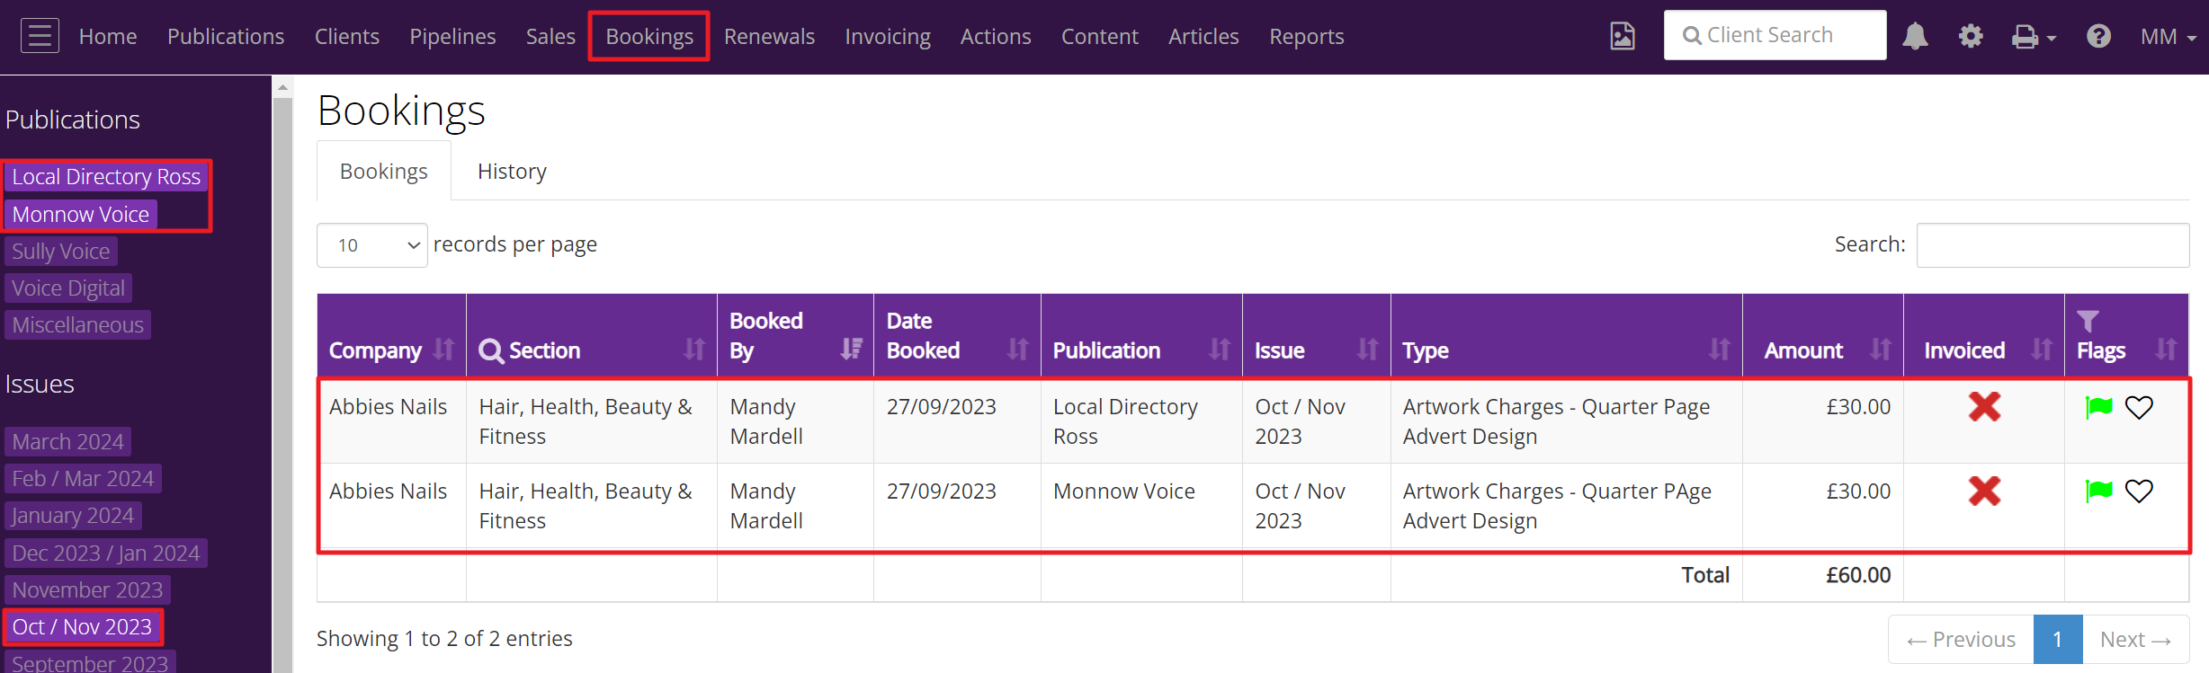Open Reports menu
The image size is (2209, 673).
coord(1307,37)
